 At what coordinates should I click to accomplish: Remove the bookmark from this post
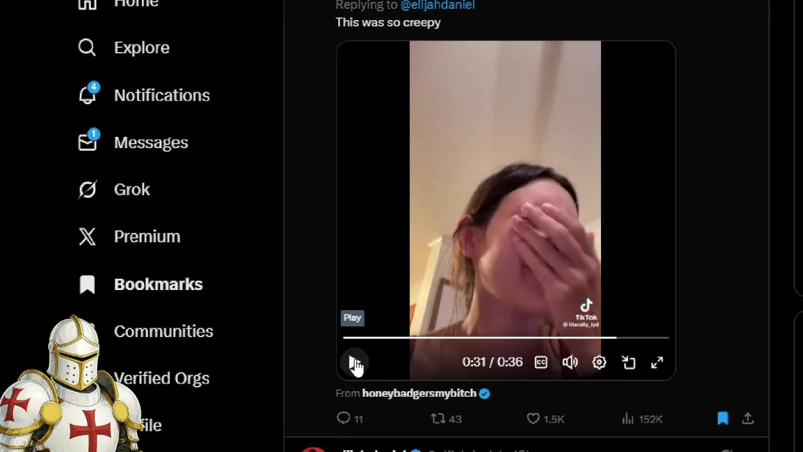click(723, 418)
